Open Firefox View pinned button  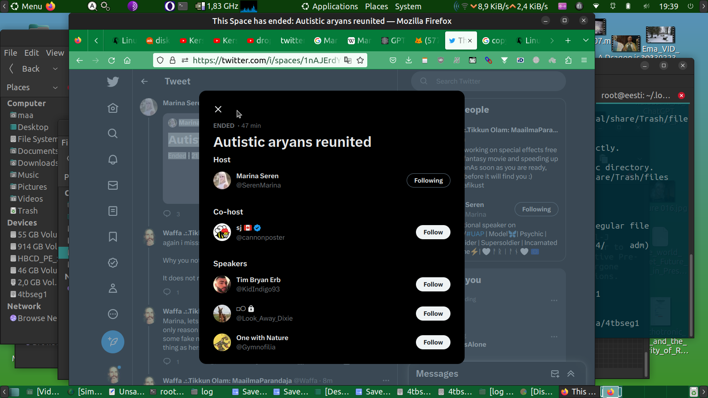pos(78,41)
